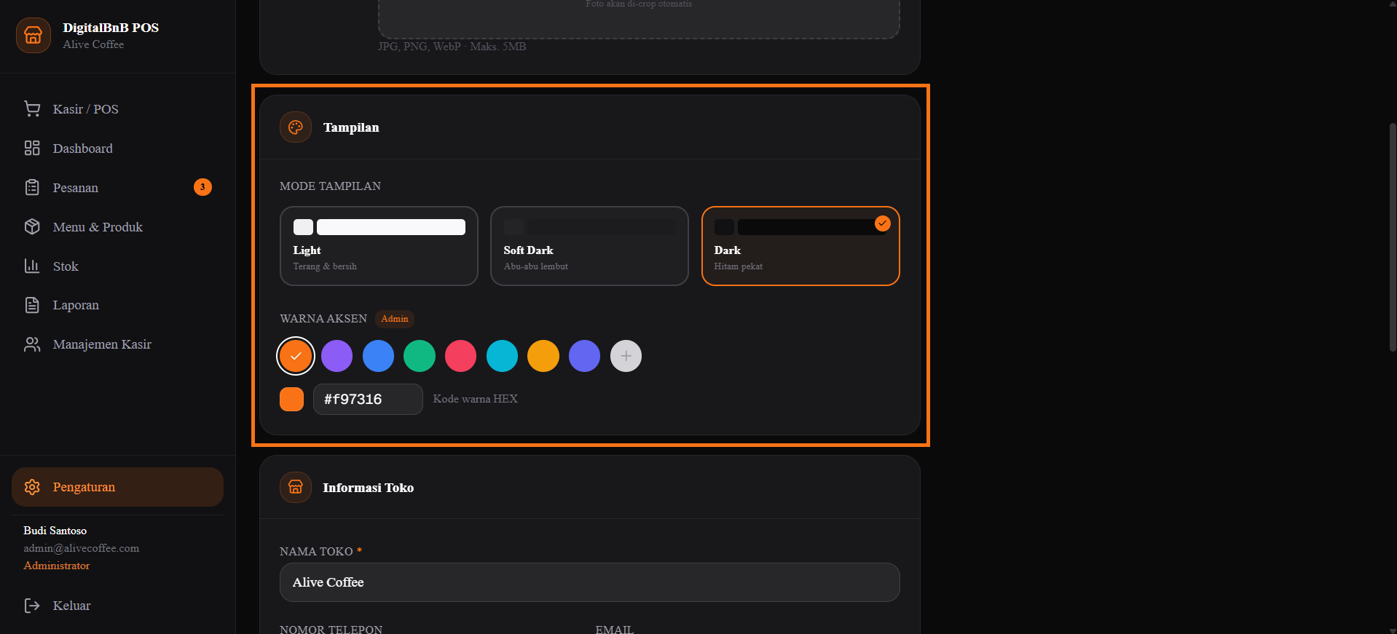Click the clipboard icon beside Pesanan
The image size is (1397, 634).
click(x=32, y=188)
